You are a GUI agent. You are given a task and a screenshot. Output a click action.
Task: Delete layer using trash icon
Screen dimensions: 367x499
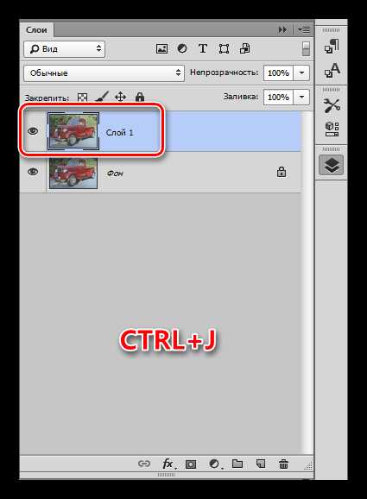point(283,464)
